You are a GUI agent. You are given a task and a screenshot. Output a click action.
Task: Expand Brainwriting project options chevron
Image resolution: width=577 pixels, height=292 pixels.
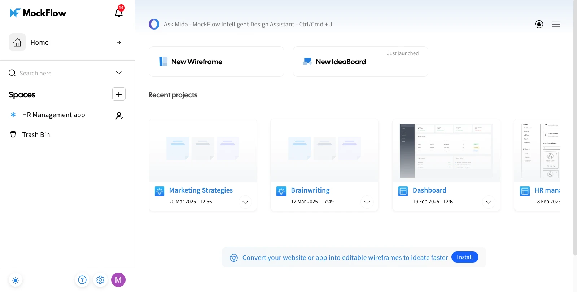point(367,202)
